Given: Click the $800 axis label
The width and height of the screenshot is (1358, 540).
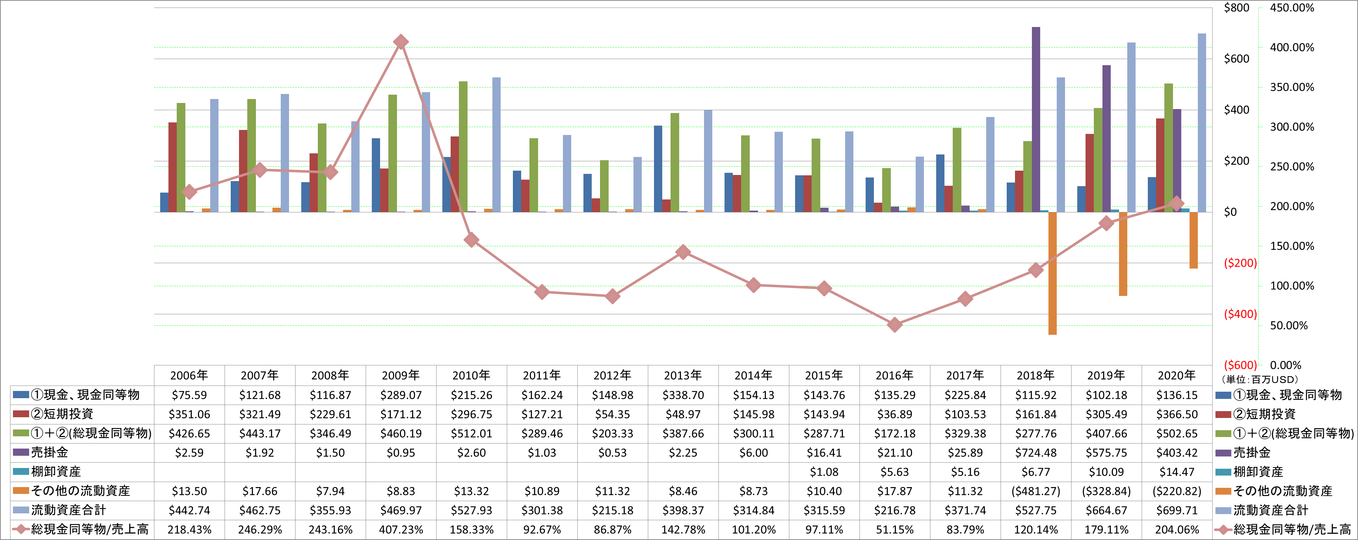Looking at the screenshot, I should (x=1236, y=8).
